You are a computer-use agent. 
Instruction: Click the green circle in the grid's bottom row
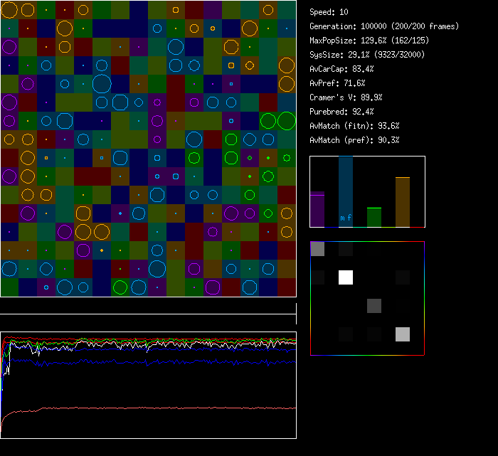(120, 287)
